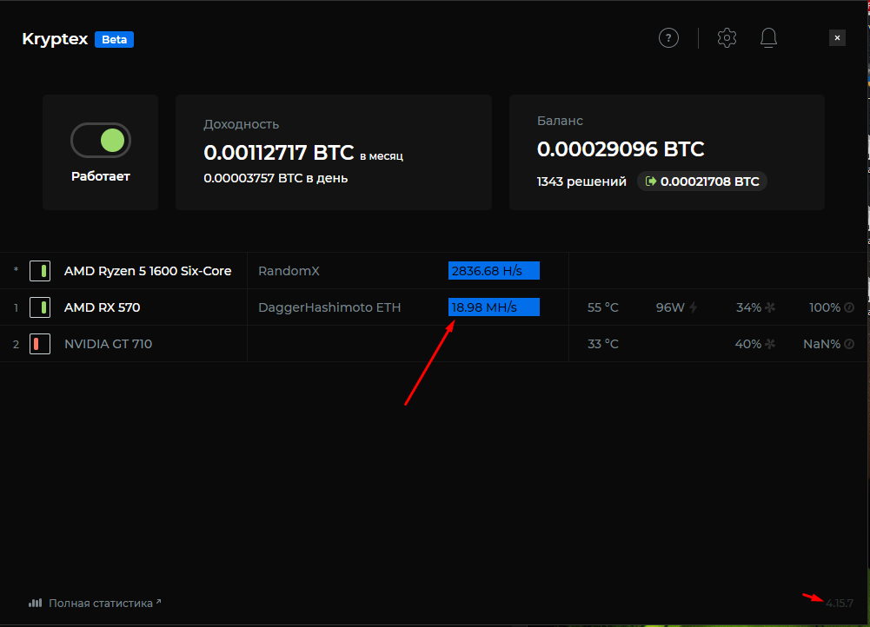
Task: Click the 0.00112717 BTC monthly profitability value
Action: (278, 153)
